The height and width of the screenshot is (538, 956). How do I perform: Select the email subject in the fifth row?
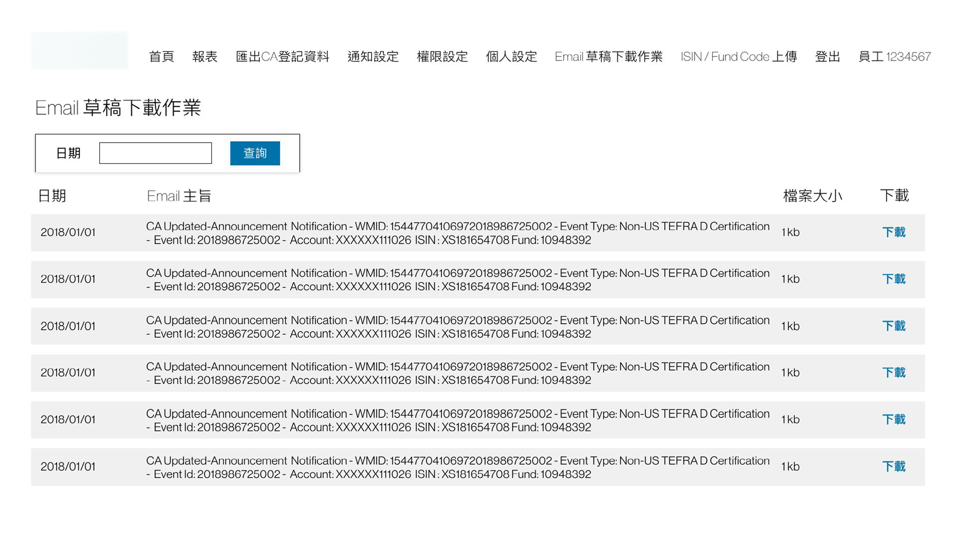click(x=458, y=420)
